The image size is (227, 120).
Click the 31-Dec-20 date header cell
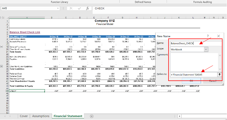pyautogui.click(x=110, y=37)
